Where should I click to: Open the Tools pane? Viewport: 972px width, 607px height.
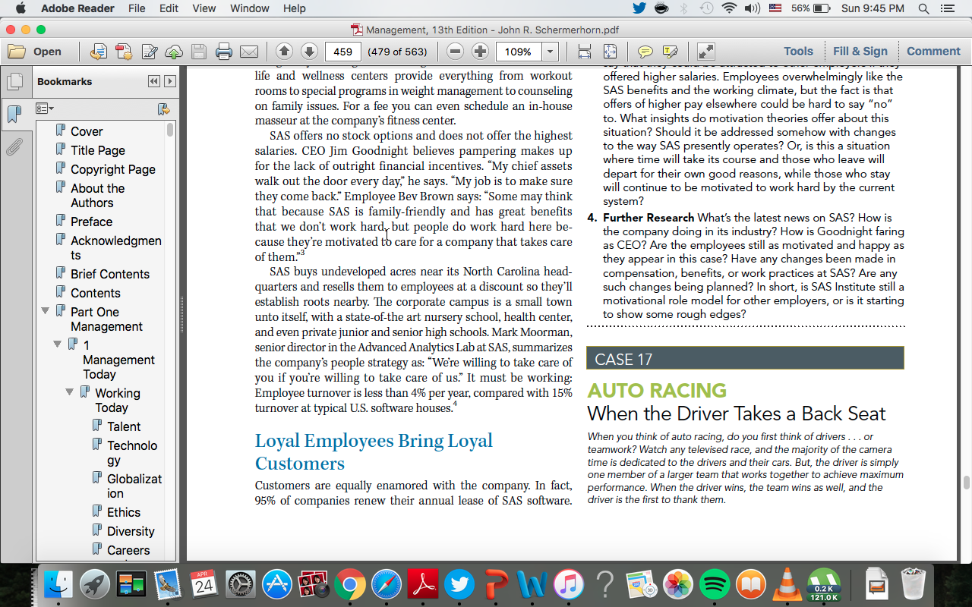pos(798,52)
